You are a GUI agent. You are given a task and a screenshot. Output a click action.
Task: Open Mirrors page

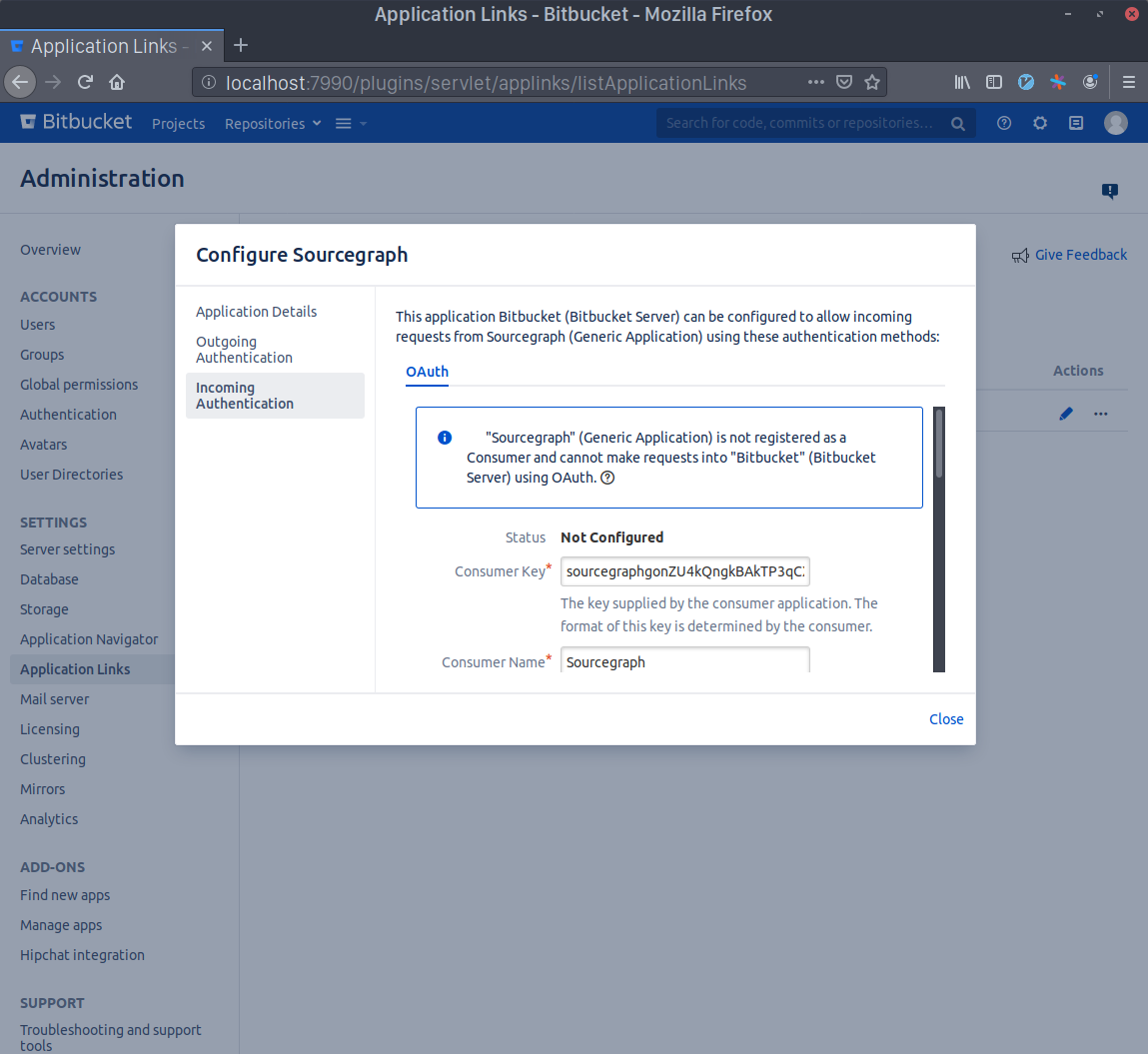tap(43, 790)
